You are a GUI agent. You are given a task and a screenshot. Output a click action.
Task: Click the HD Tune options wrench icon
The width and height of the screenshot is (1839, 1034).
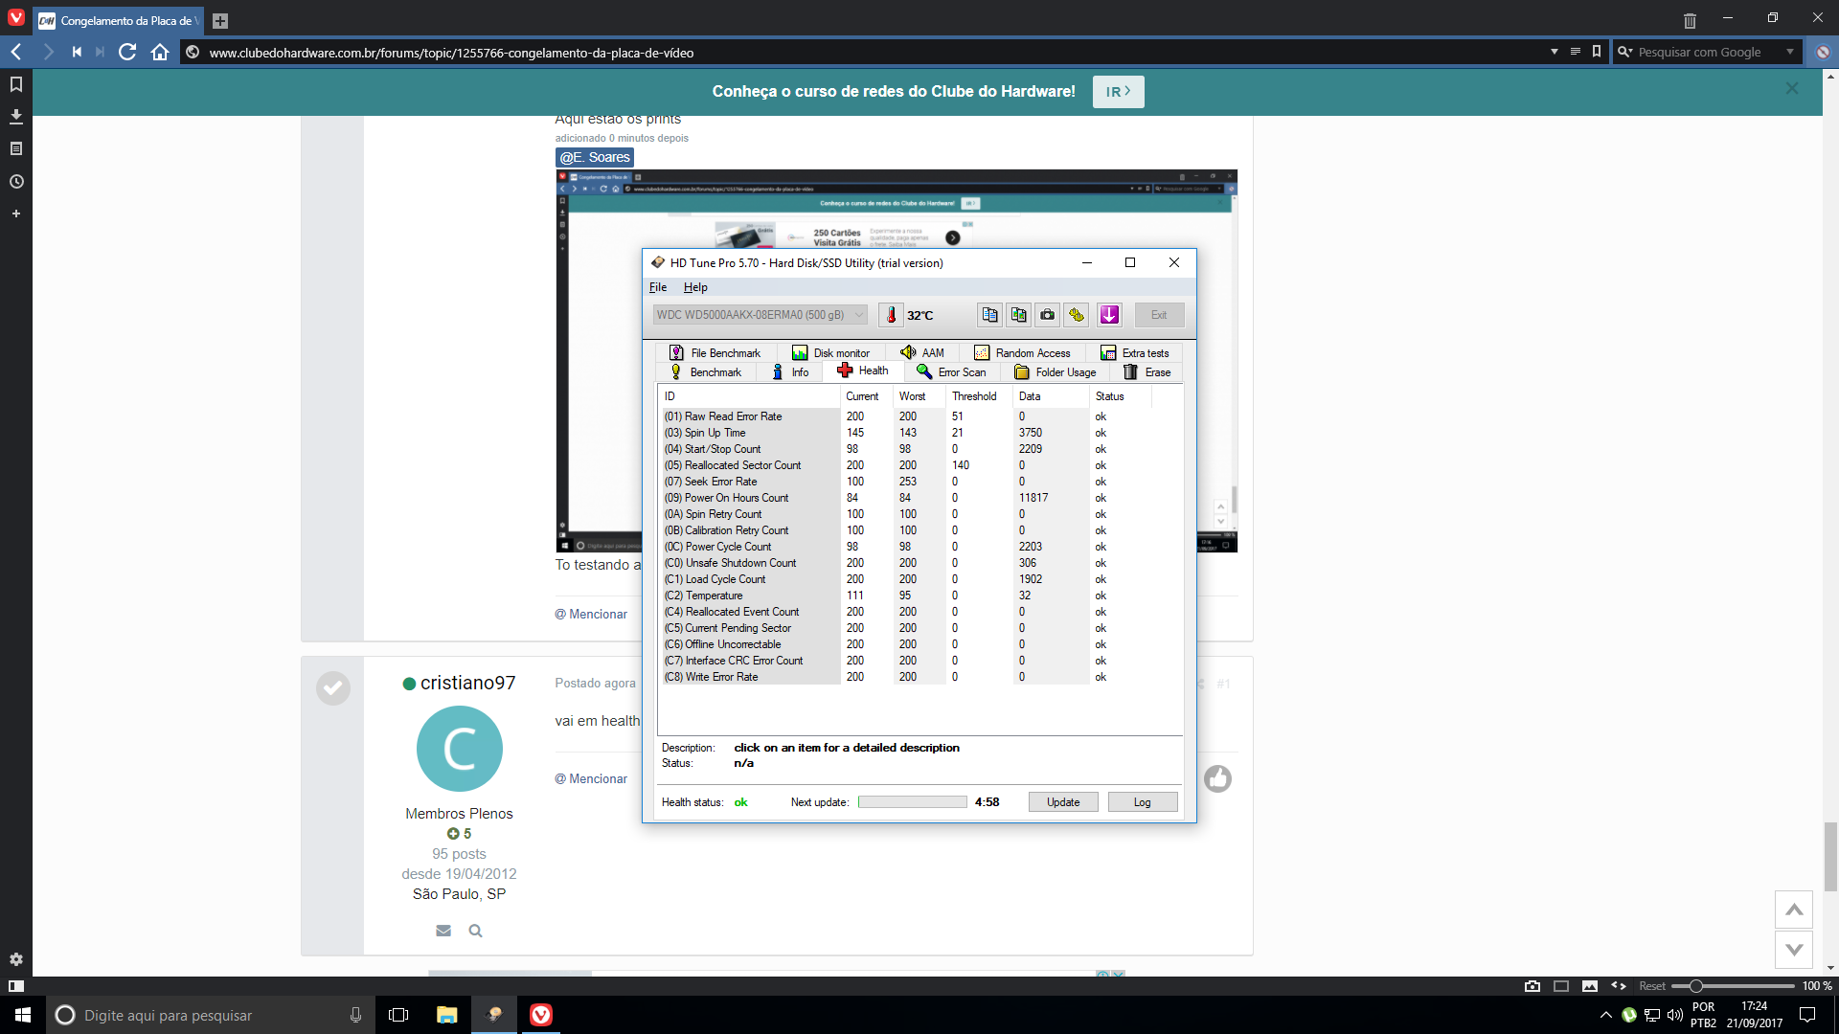coord(1077,315)
